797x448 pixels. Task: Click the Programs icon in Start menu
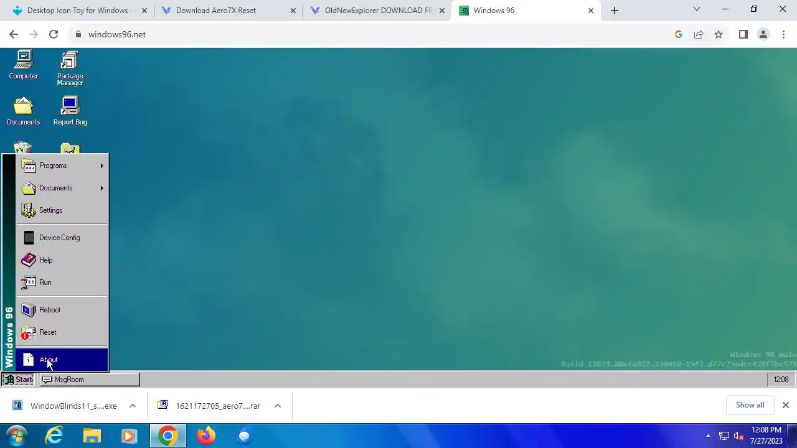(x=29, y=166)
